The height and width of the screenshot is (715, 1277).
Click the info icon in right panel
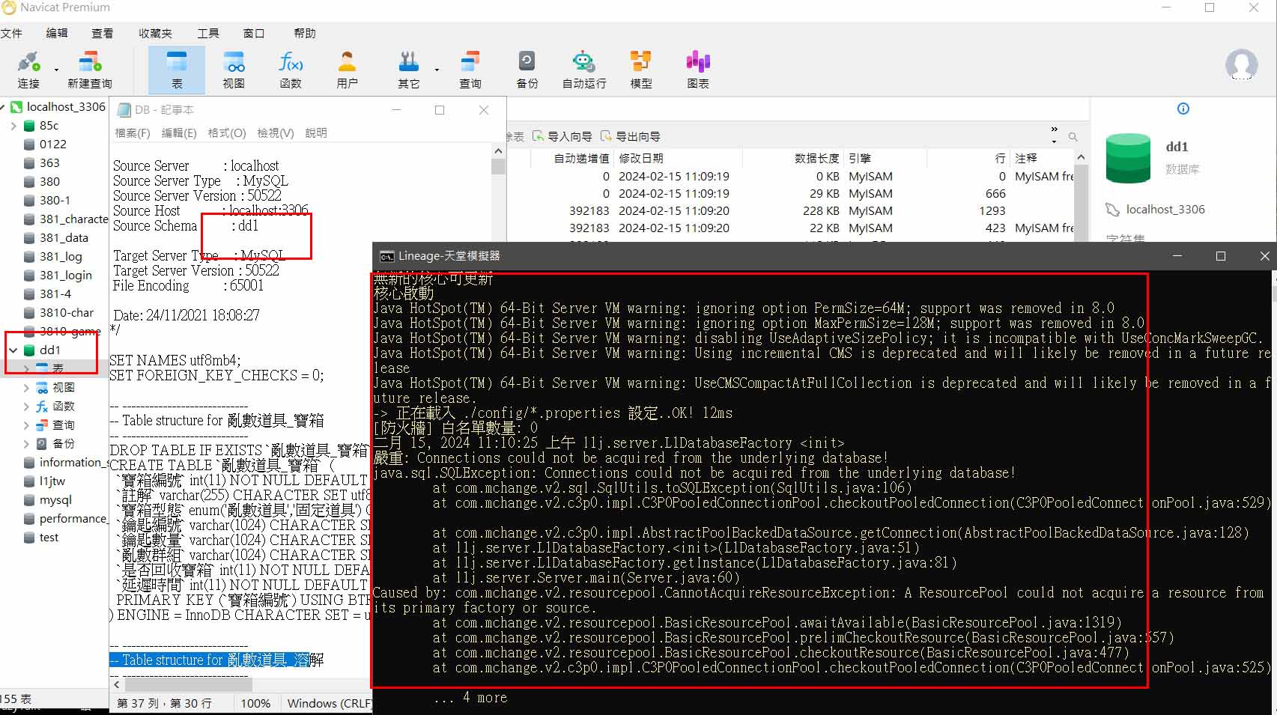tap(1183, 109)
